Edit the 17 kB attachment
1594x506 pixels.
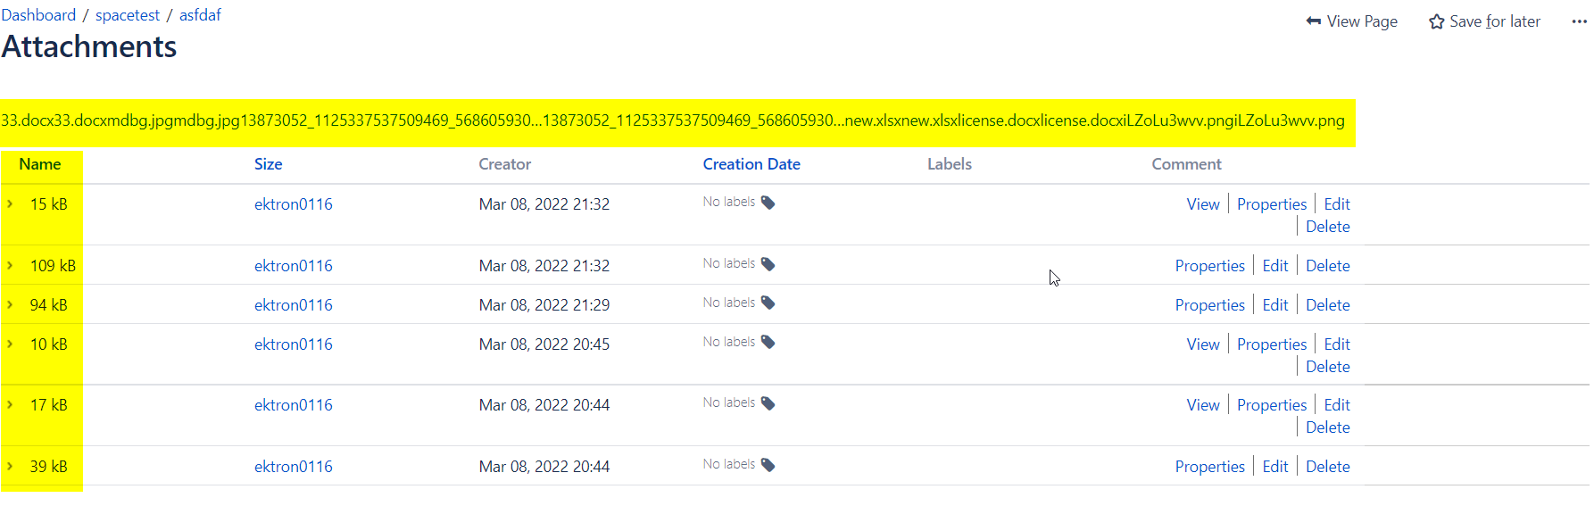1337,405
